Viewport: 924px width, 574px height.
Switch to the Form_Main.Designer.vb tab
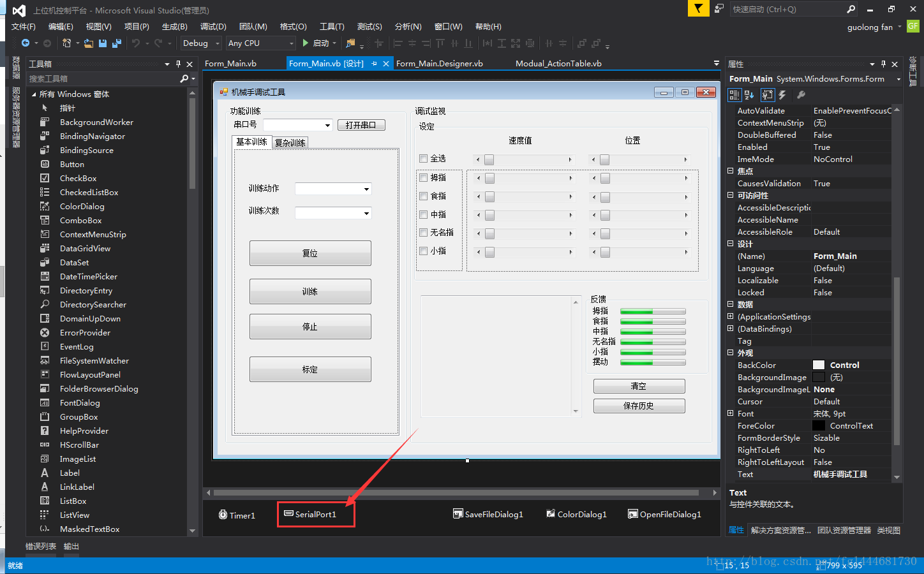point(439,64)
